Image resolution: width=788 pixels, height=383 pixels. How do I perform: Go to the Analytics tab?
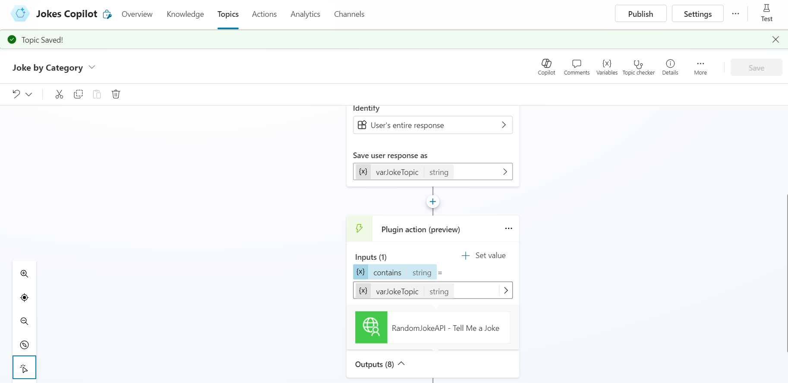click(305, 14)
